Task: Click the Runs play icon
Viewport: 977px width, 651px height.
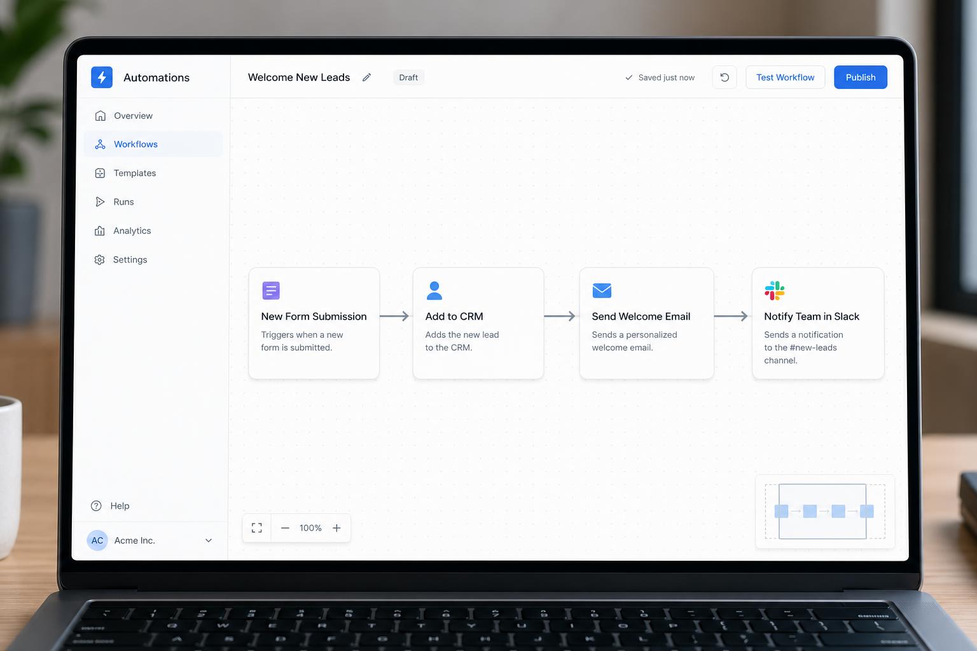Action: (x=100, y=202)
